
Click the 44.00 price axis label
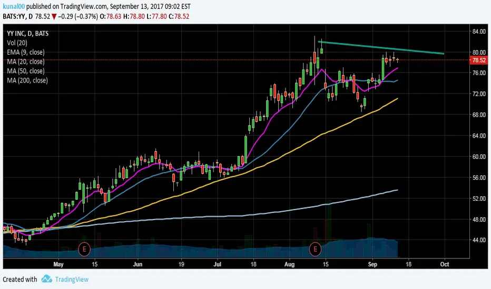pos(479,240)
